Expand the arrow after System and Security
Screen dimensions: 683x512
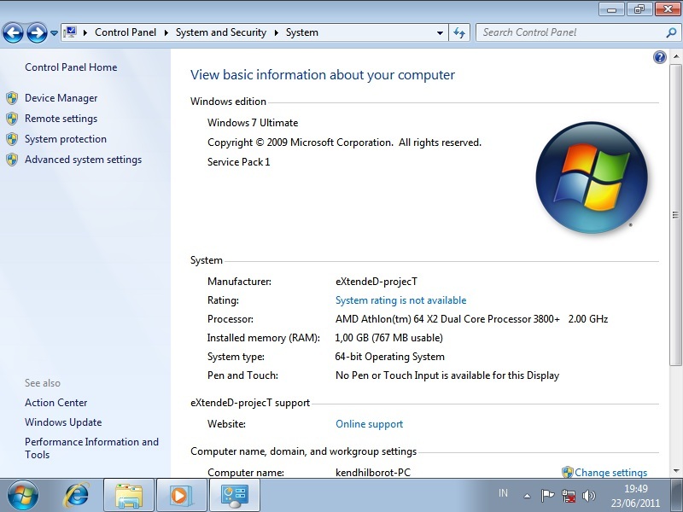(x=276, y=32)
